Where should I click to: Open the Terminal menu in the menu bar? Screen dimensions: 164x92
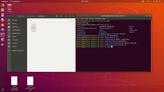(x=98, y=19)
